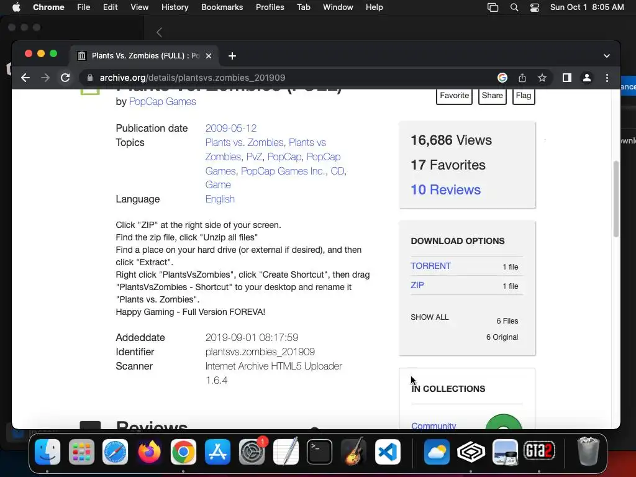Download the ZIP file option
The image size is (636, 477).
click(x=417, y=285)
